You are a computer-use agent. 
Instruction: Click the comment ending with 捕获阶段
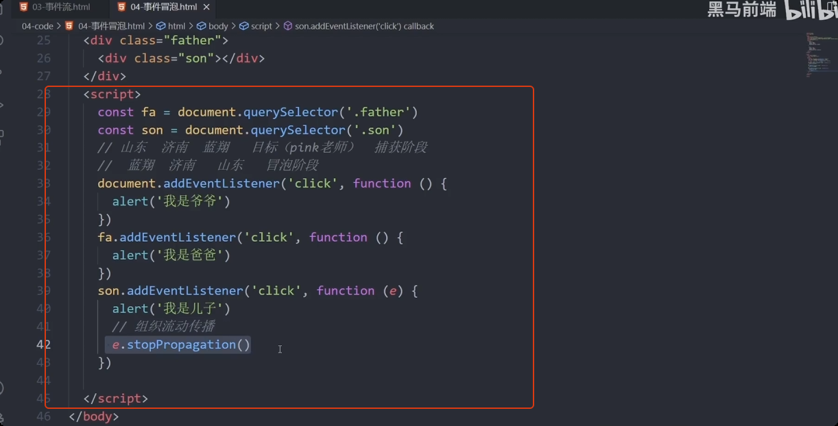[x=263, y=148]
